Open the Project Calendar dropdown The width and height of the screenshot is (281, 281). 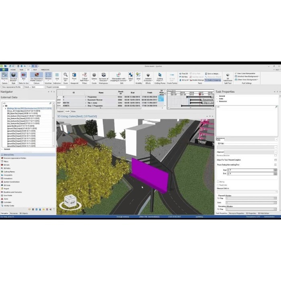56,87
